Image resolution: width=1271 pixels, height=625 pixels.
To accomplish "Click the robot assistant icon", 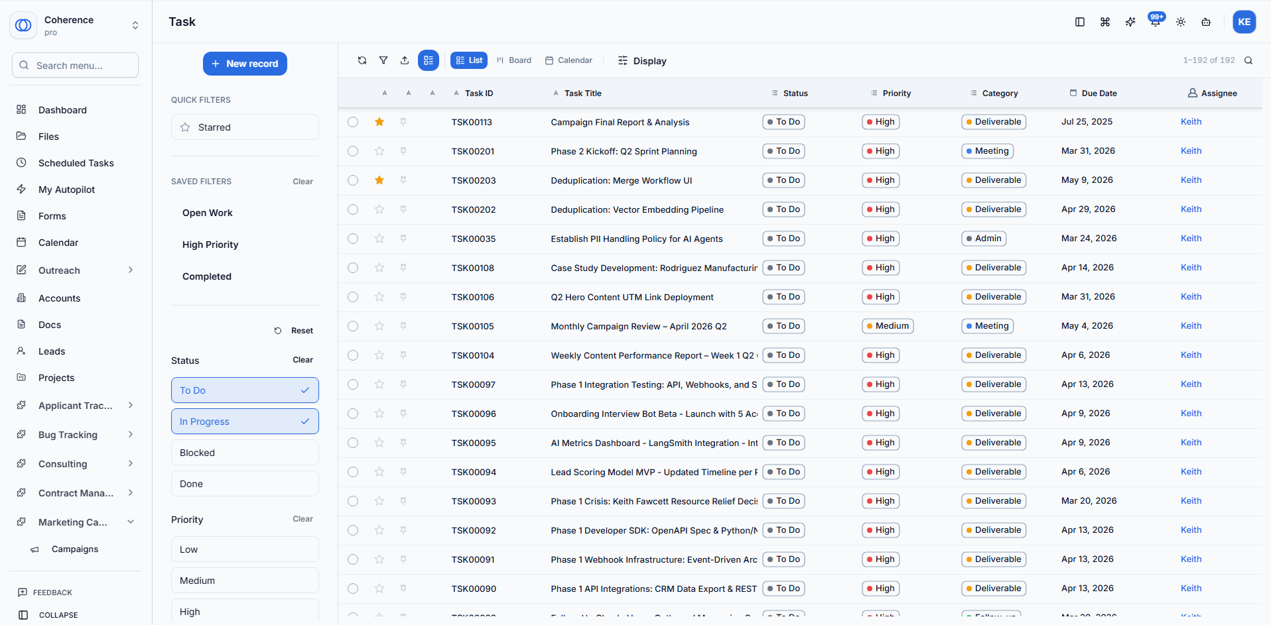I will 1206,22.
